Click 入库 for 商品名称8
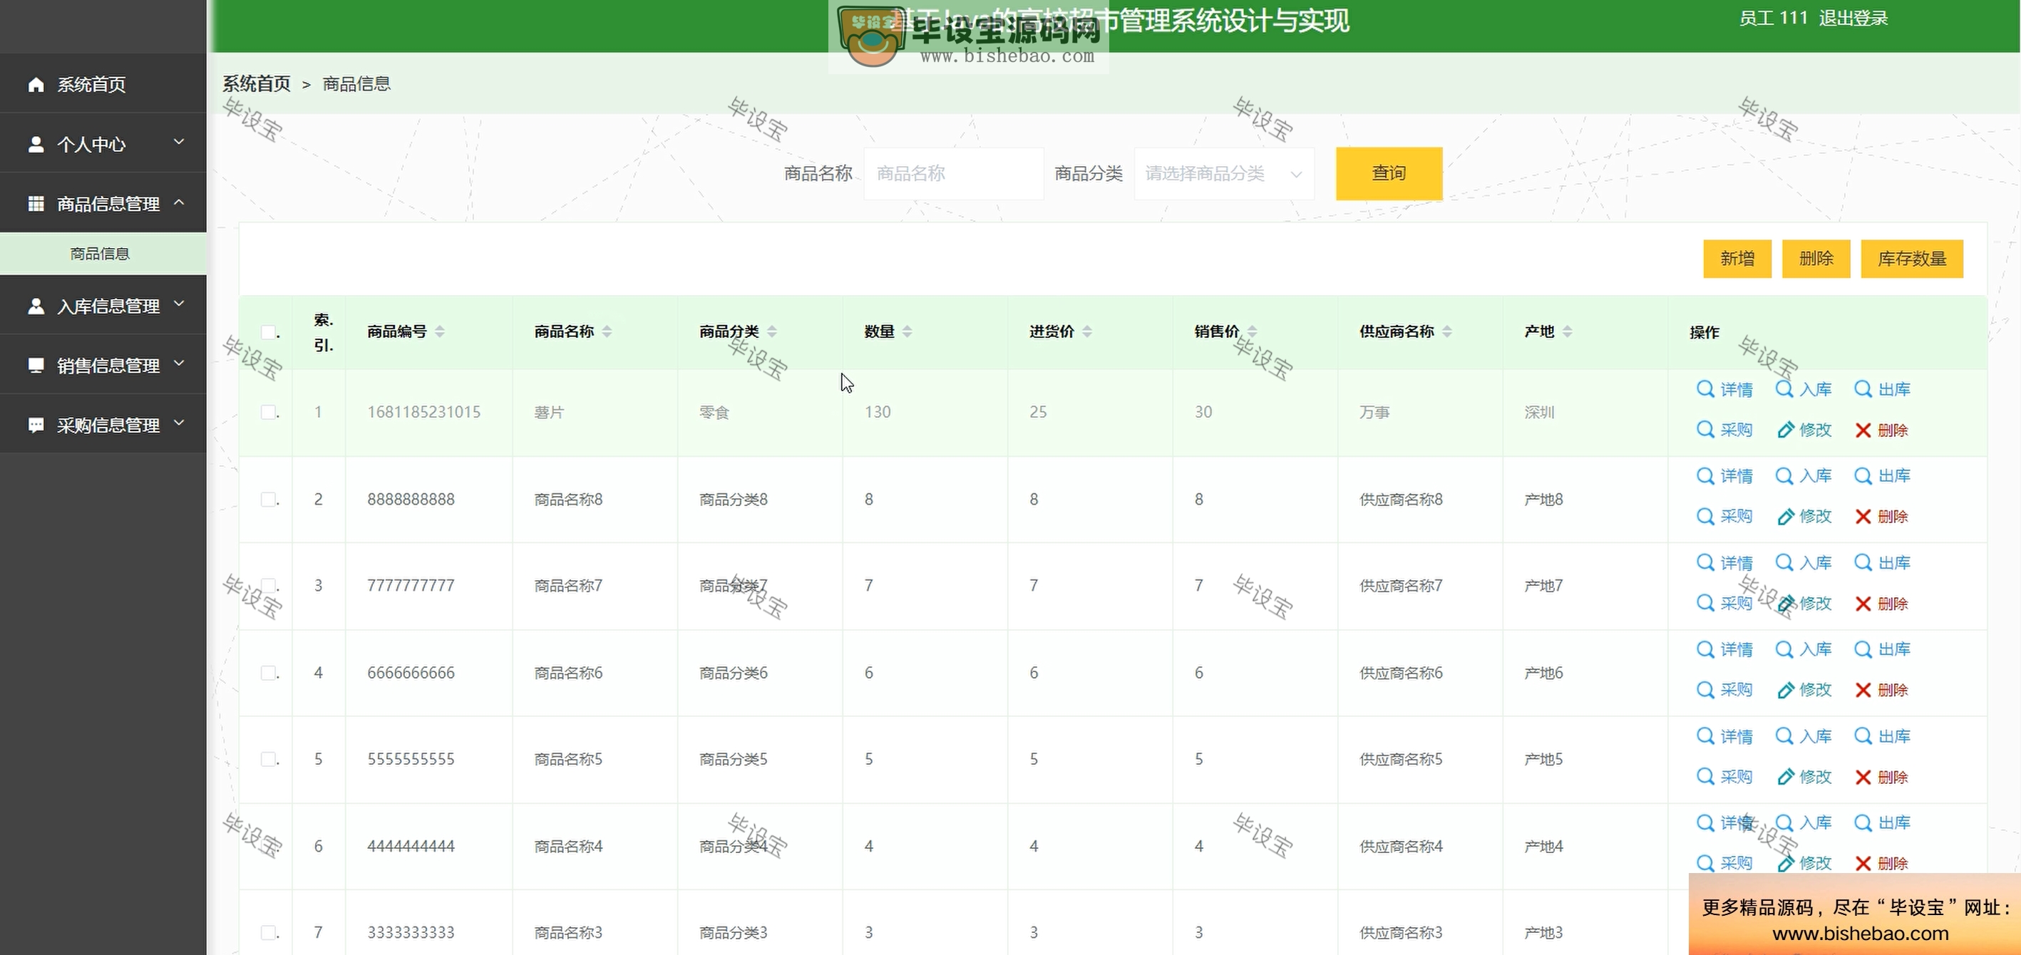The image size is (2021, 955). (x=1803, y=476)
